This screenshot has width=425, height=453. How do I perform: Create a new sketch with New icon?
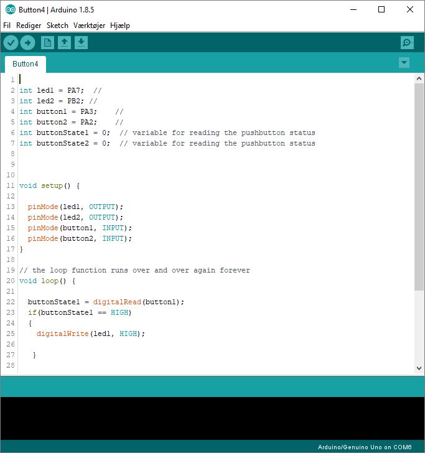click(x=47, y=43)
